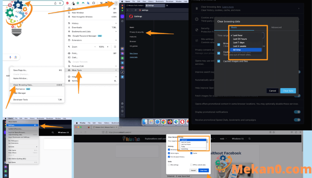The image size is (312, 178).
Task: Click the red ad-blocker extension icon in Chrome
Action: click(67, 3)
